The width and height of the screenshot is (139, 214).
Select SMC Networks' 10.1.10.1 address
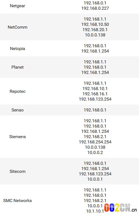[x=95, y=211]
